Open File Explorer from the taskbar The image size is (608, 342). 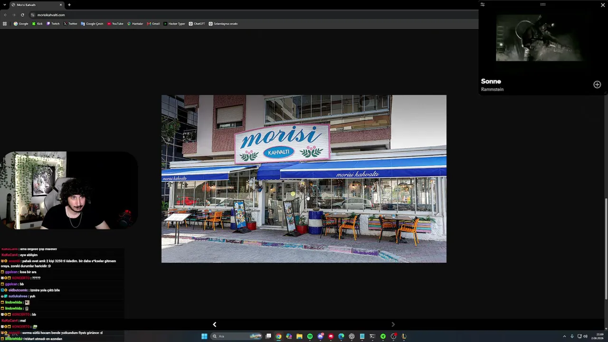coord(299,336)
